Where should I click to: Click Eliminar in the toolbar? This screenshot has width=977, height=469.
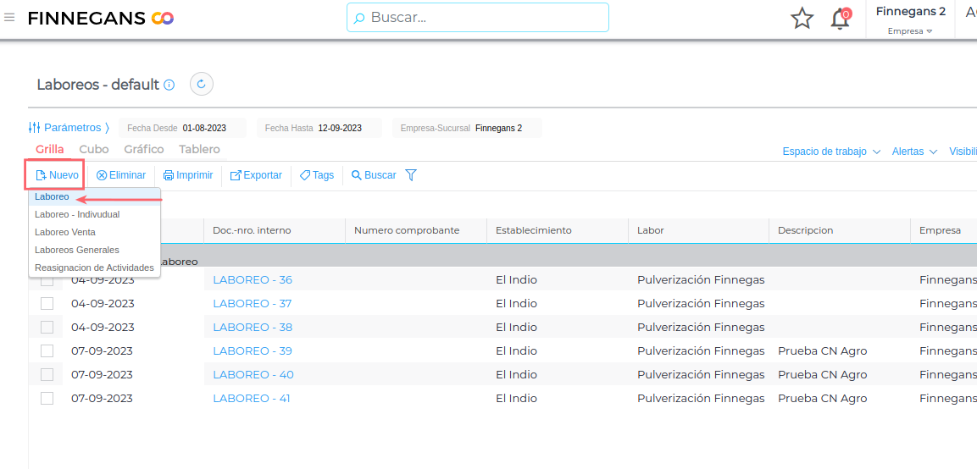[121, 175]
